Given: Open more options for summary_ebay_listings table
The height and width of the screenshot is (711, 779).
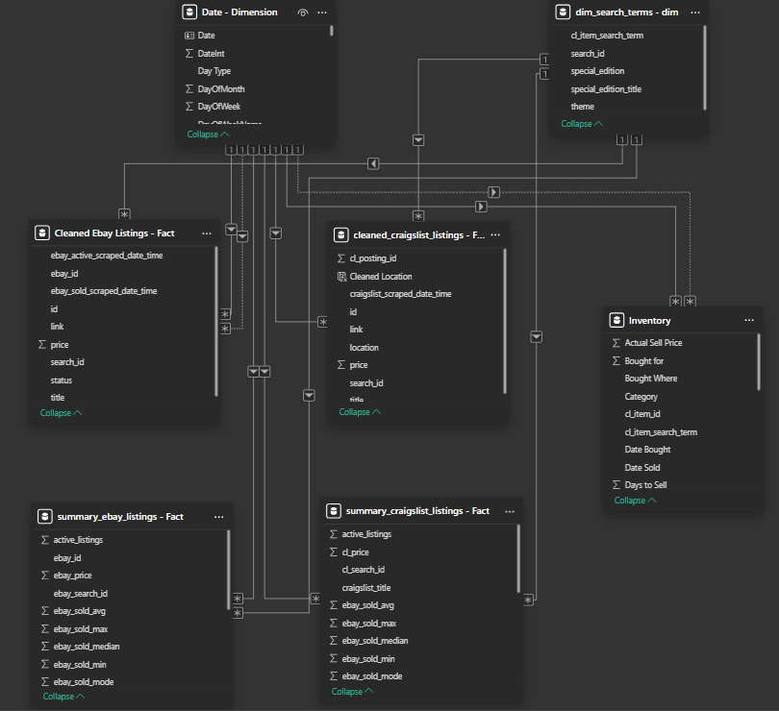Looking at the screenshot, I should tap(218, 517).
